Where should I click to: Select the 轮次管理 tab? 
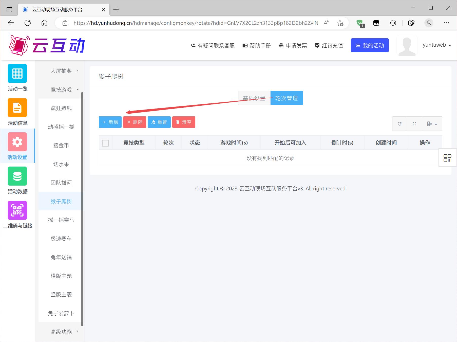(x=287, y=98)
